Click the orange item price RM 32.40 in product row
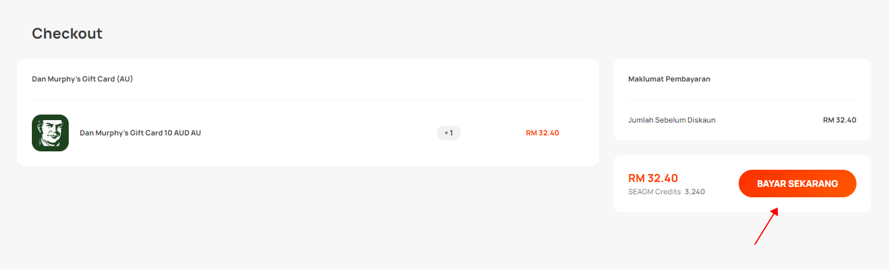This screenshot has width=889, height=269. (x=542, y=133)
